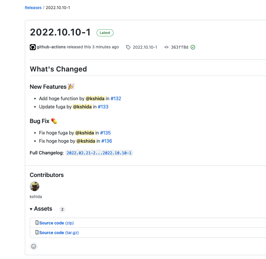266x259 pixels.
Task: Click the kshida contributor name
Action: click(36, 197)
